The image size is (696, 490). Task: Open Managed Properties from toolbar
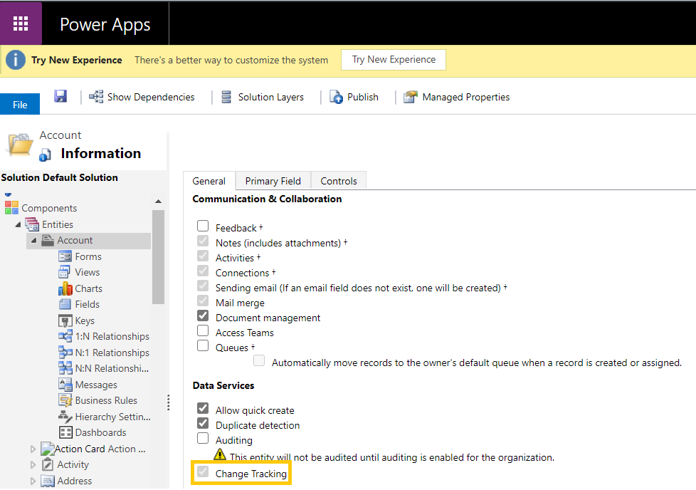[x=457, y=97]
